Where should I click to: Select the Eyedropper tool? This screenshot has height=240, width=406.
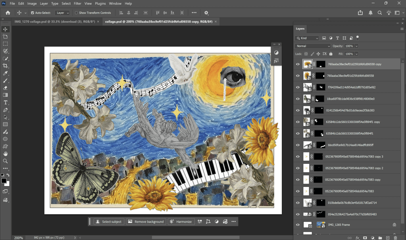point(6,73)
